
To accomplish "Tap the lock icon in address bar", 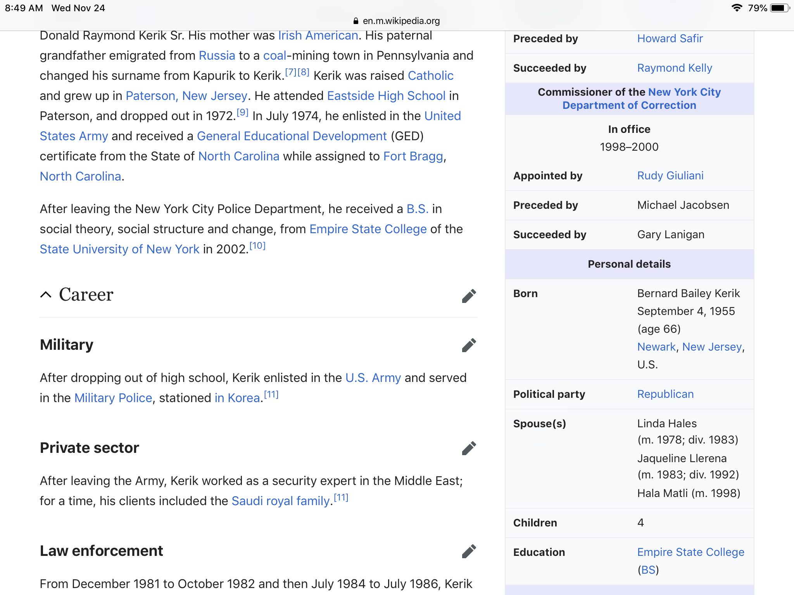I will pyautogui.click(x=356, y=21).
